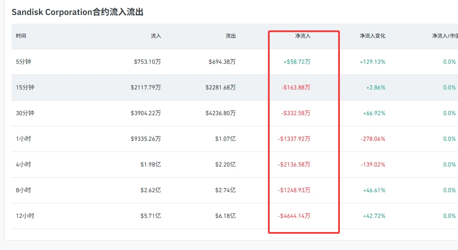Click inflow value $2.62亿
Image resolution: width=458 pixels, height=250 pixels.
[151, 190]
